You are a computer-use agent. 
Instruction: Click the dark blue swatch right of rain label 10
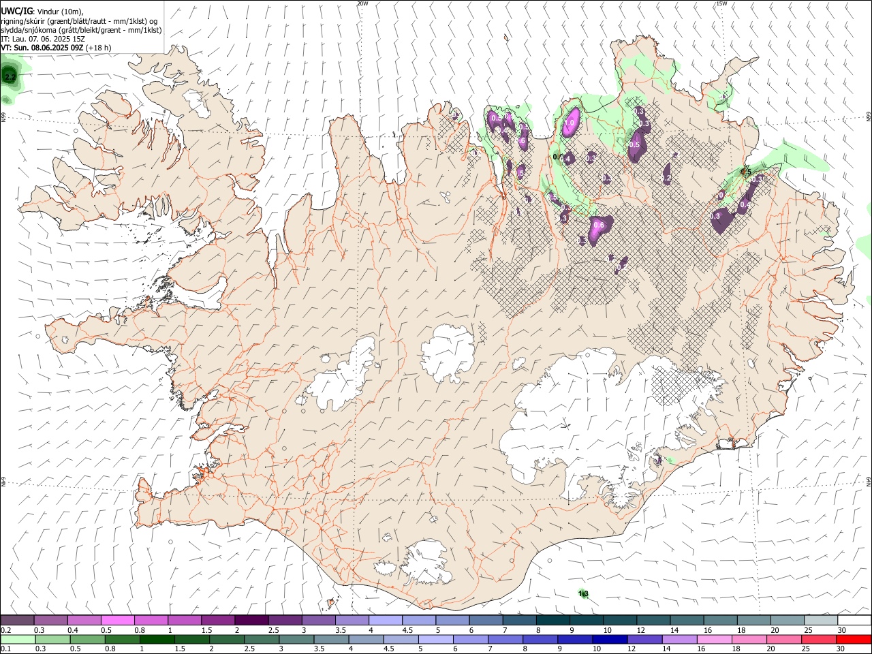pos(608,640)
